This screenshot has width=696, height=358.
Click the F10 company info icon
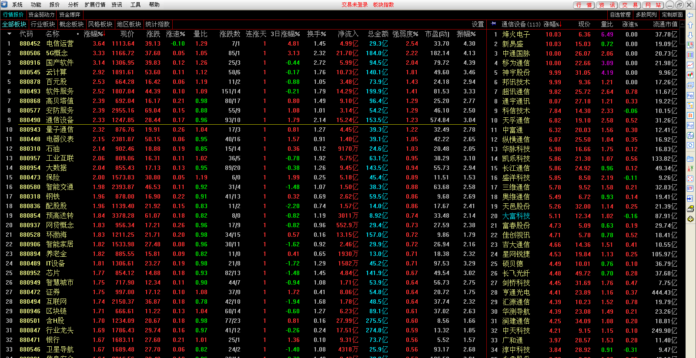coord(690,95)
